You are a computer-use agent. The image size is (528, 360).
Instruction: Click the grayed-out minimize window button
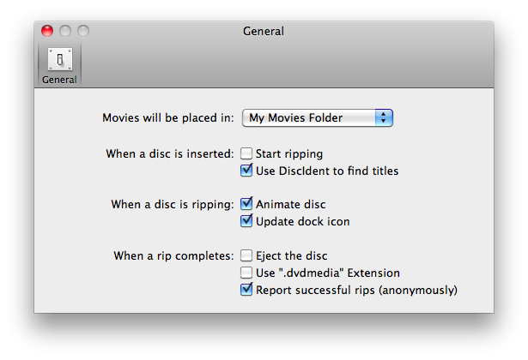click(65, 31)
